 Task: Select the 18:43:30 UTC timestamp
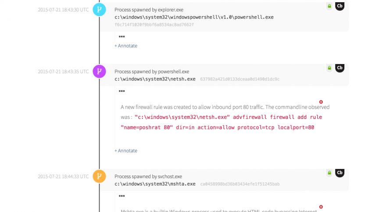coord(63,10)
